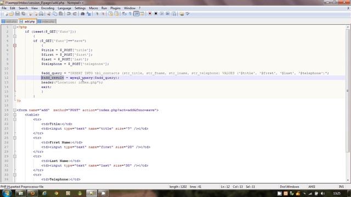Cut selection with the scissors icon
The height and width of the screenshot is (197, 351).
point(49,14)
